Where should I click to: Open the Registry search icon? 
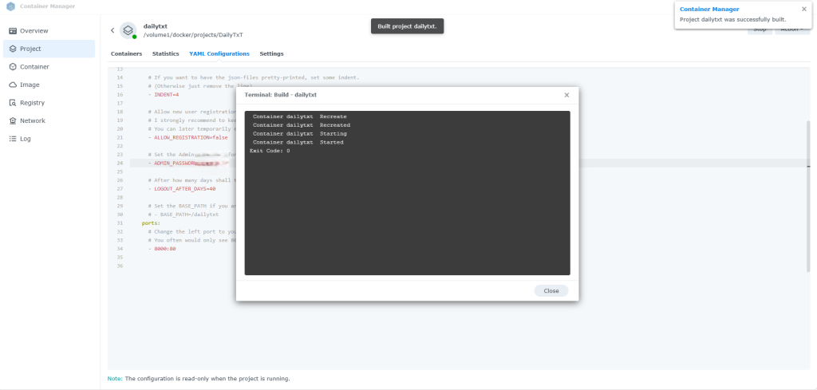[x=13, y=103]
